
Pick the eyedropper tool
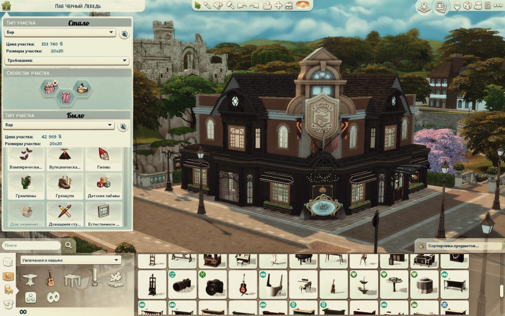207,5
